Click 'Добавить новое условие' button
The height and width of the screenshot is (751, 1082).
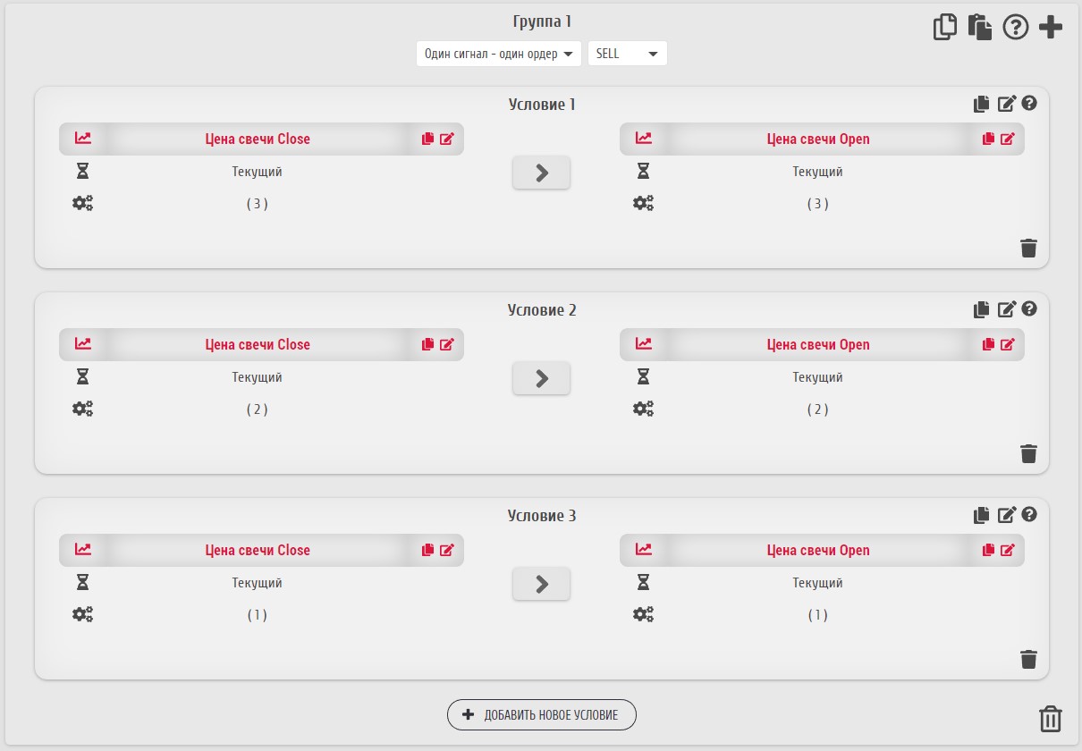click(x=541, y=715)
